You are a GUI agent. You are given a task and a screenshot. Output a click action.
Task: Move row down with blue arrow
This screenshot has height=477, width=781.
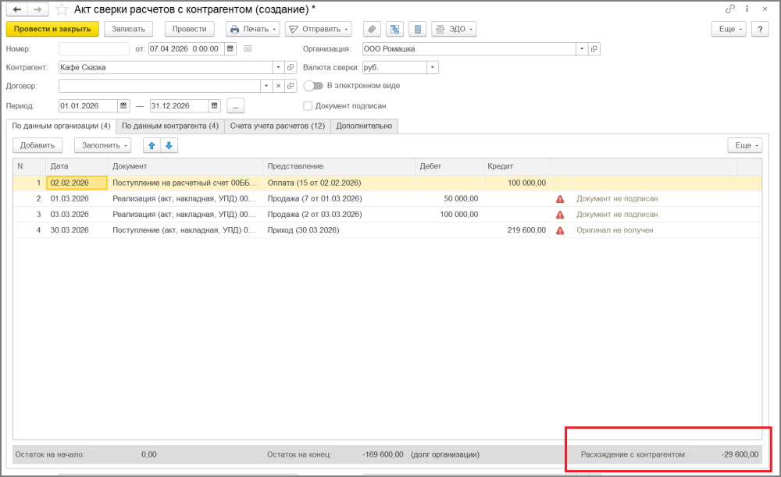pos(169,145)
